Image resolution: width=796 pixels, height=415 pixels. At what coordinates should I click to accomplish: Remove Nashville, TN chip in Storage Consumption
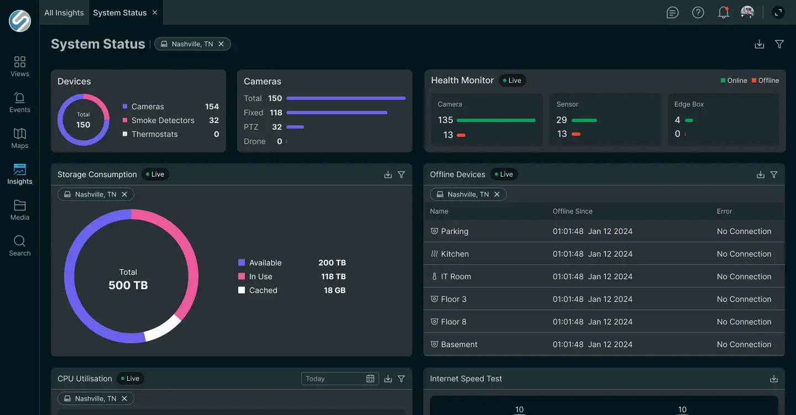pos(124,194)
